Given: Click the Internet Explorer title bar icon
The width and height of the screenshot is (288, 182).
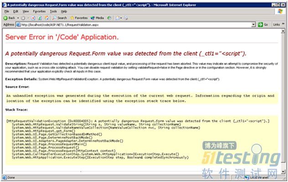Looking at the screenshot, I should click(x=5, y=5).
